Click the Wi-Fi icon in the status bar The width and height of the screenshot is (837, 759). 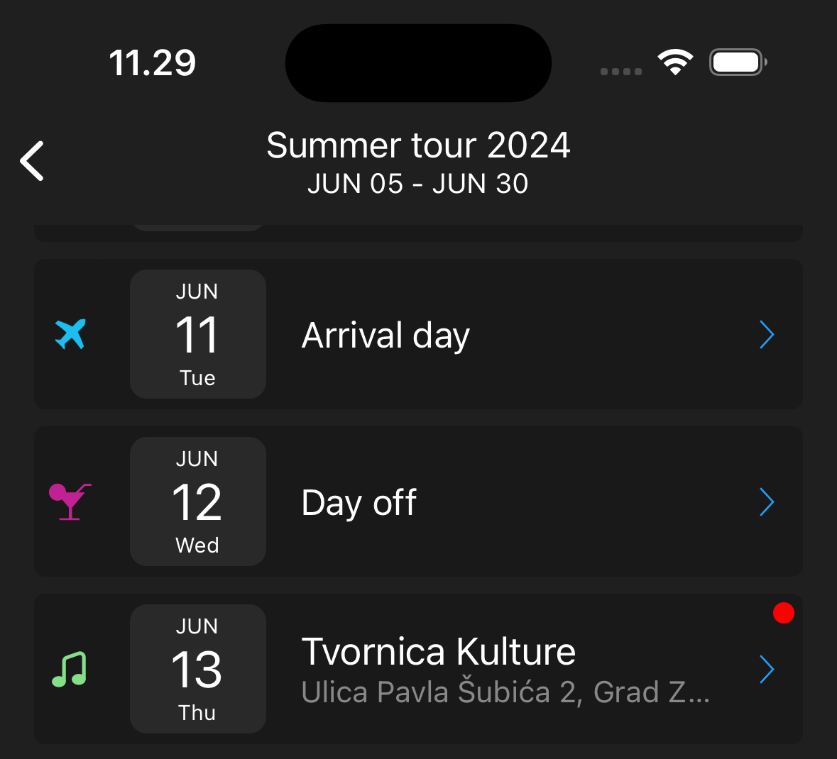[675, 62]
